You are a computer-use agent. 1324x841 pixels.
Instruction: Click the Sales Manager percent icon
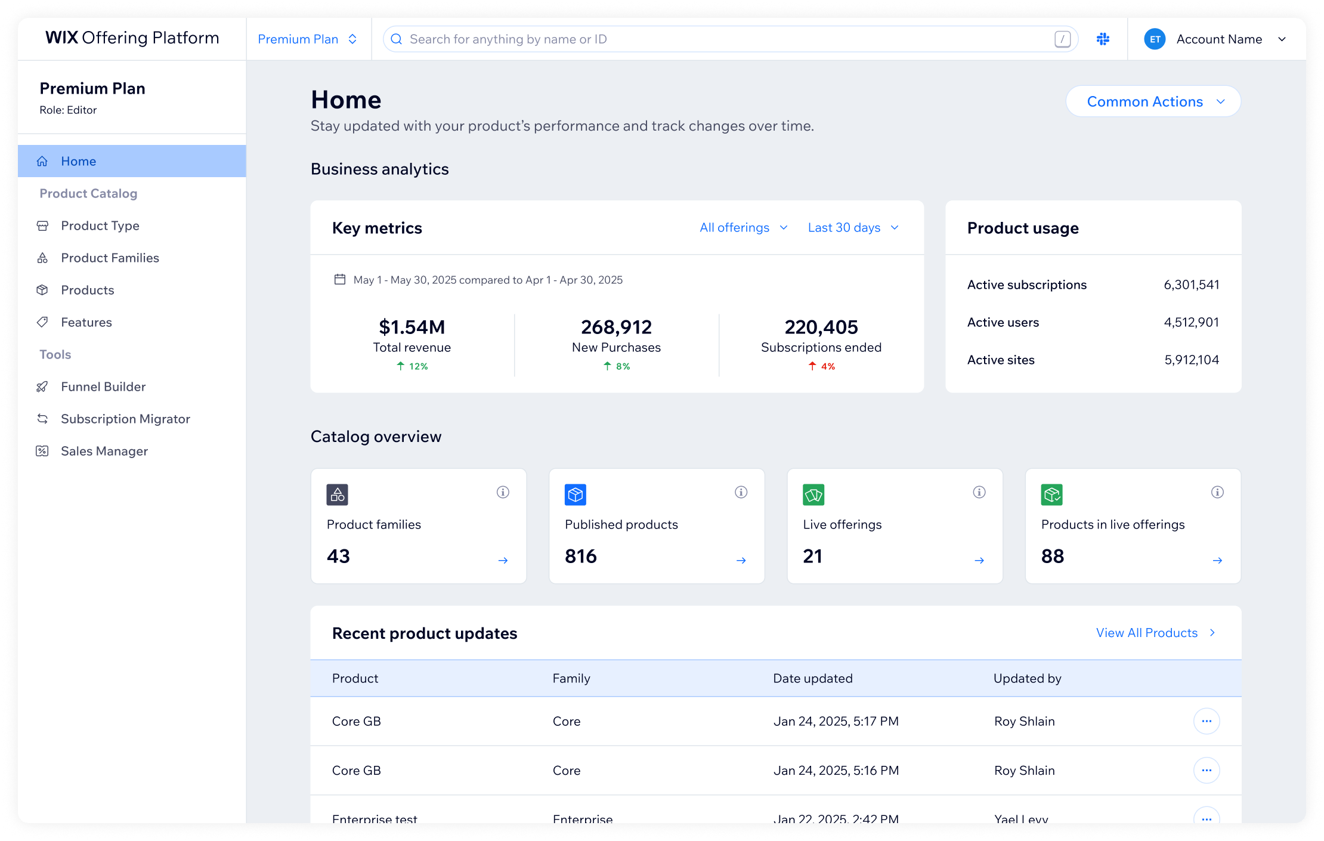pyautogui.click(x=42, y=451)
